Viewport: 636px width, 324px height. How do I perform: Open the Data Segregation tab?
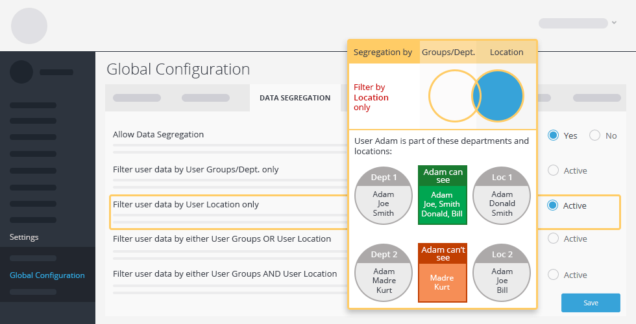(x=295, y=98)
